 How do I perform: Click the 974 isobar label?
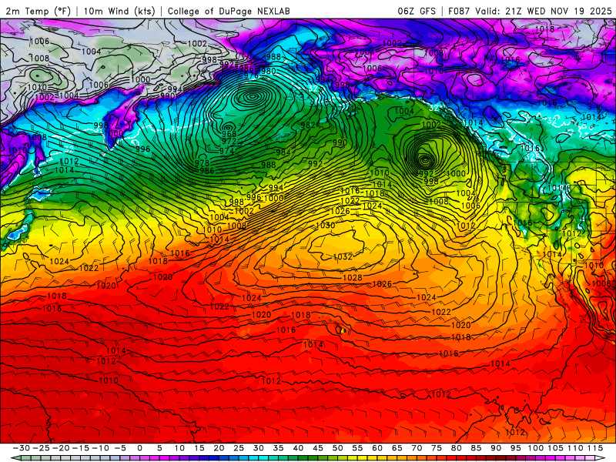pyautogui.click(x=226, y=150)
